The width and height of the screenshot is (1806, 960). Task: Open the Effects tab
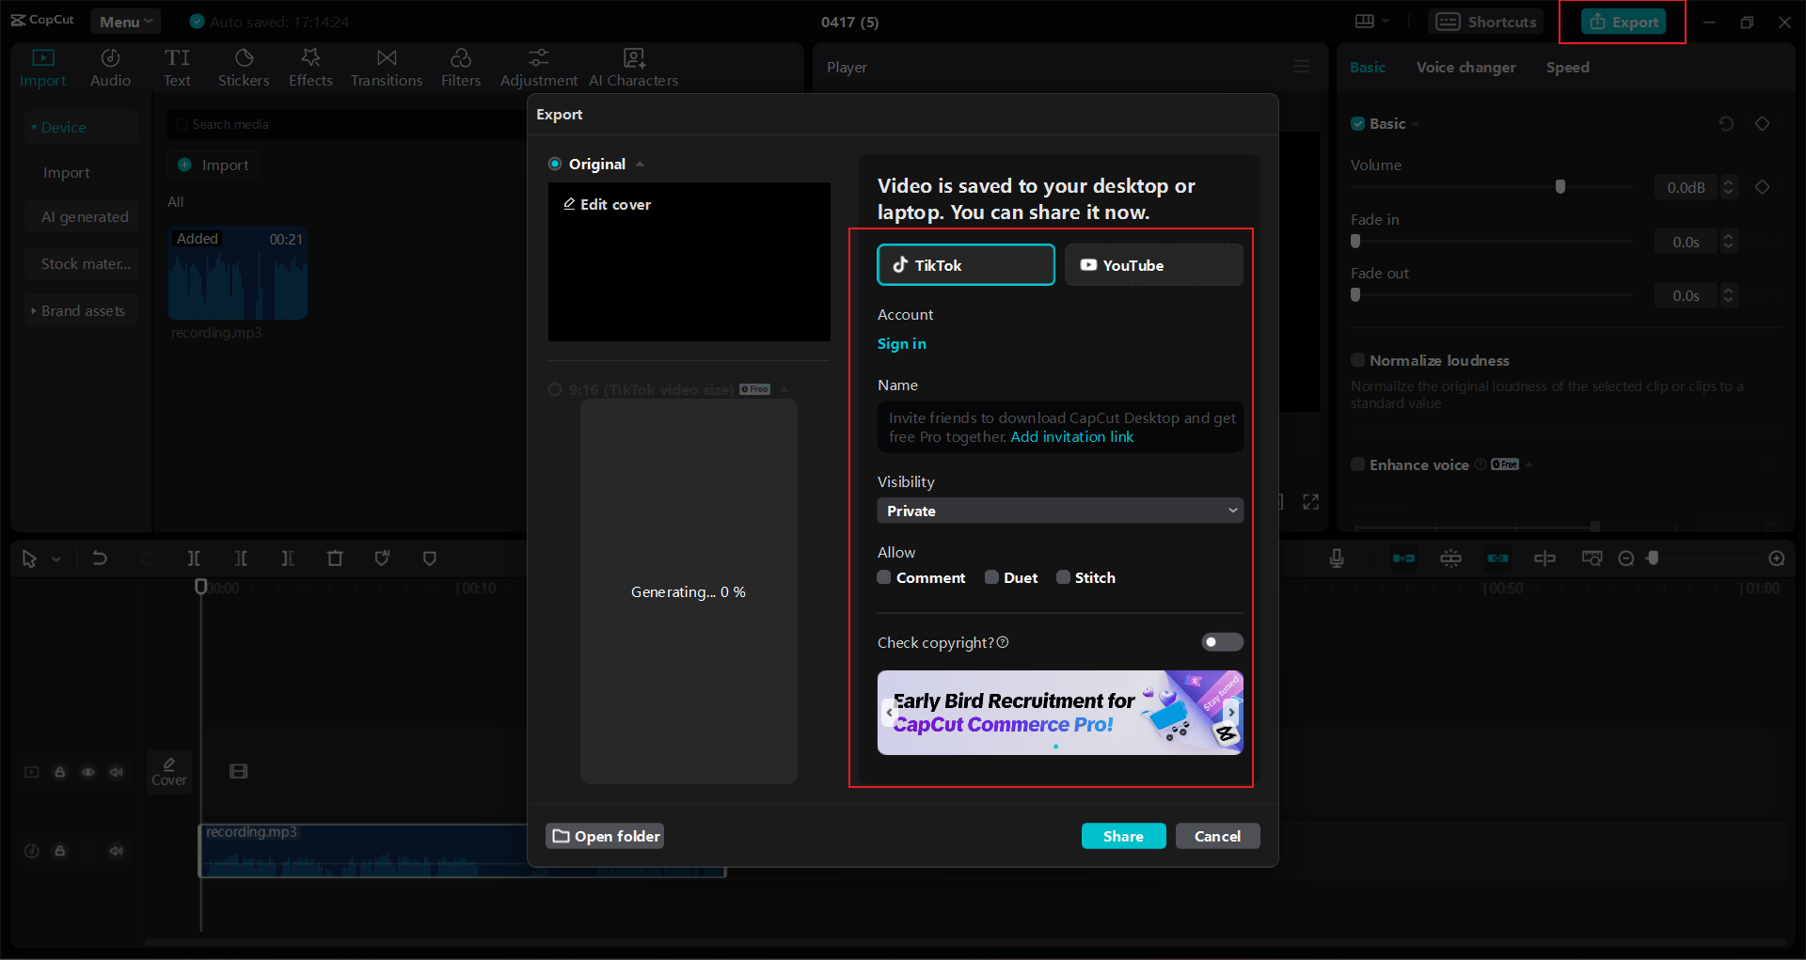point(310,69)
